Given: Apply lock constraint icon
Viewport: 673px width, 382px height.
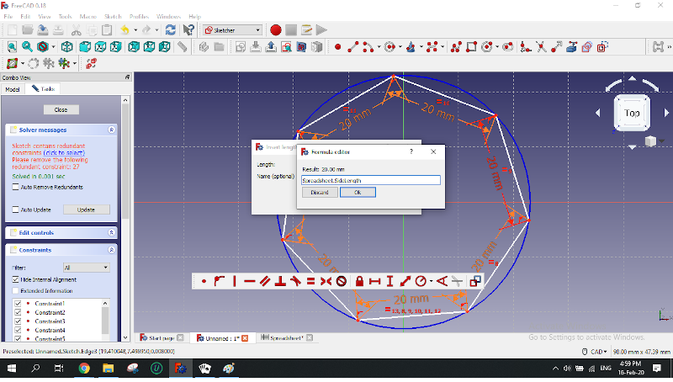Looking at the screenshot, I should coord(360,281).
